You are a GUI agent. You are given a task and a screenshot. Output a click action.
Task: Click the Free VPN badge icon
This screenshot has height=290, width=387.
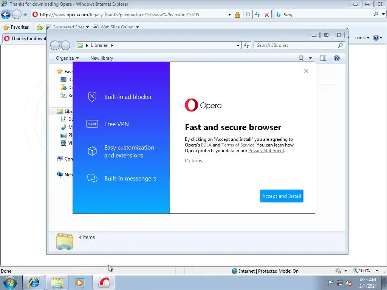92,124
